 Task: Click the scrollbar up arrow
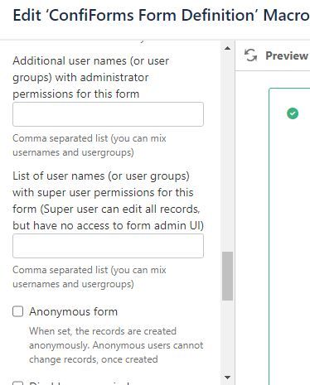tap(227, 48)
